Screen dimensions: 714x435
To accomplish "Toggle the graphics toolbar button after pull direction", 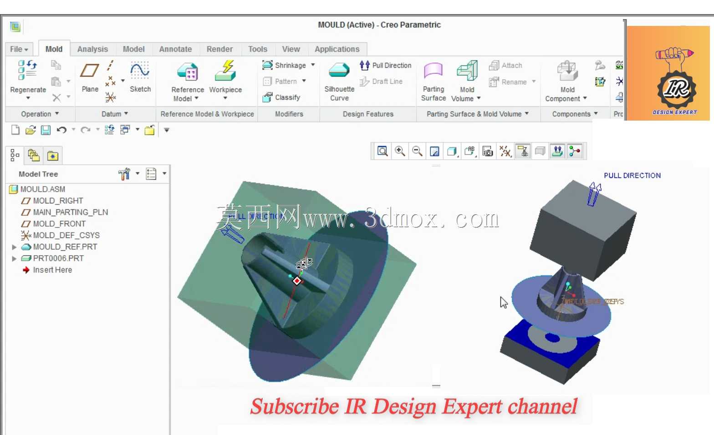I will pos(575,151).
